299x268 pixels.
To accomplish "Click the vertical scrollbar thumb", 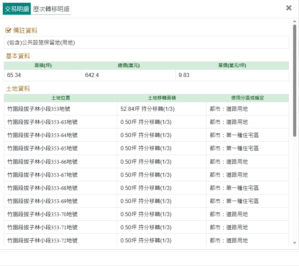I will pyautogui.click(x=294, y=79).
